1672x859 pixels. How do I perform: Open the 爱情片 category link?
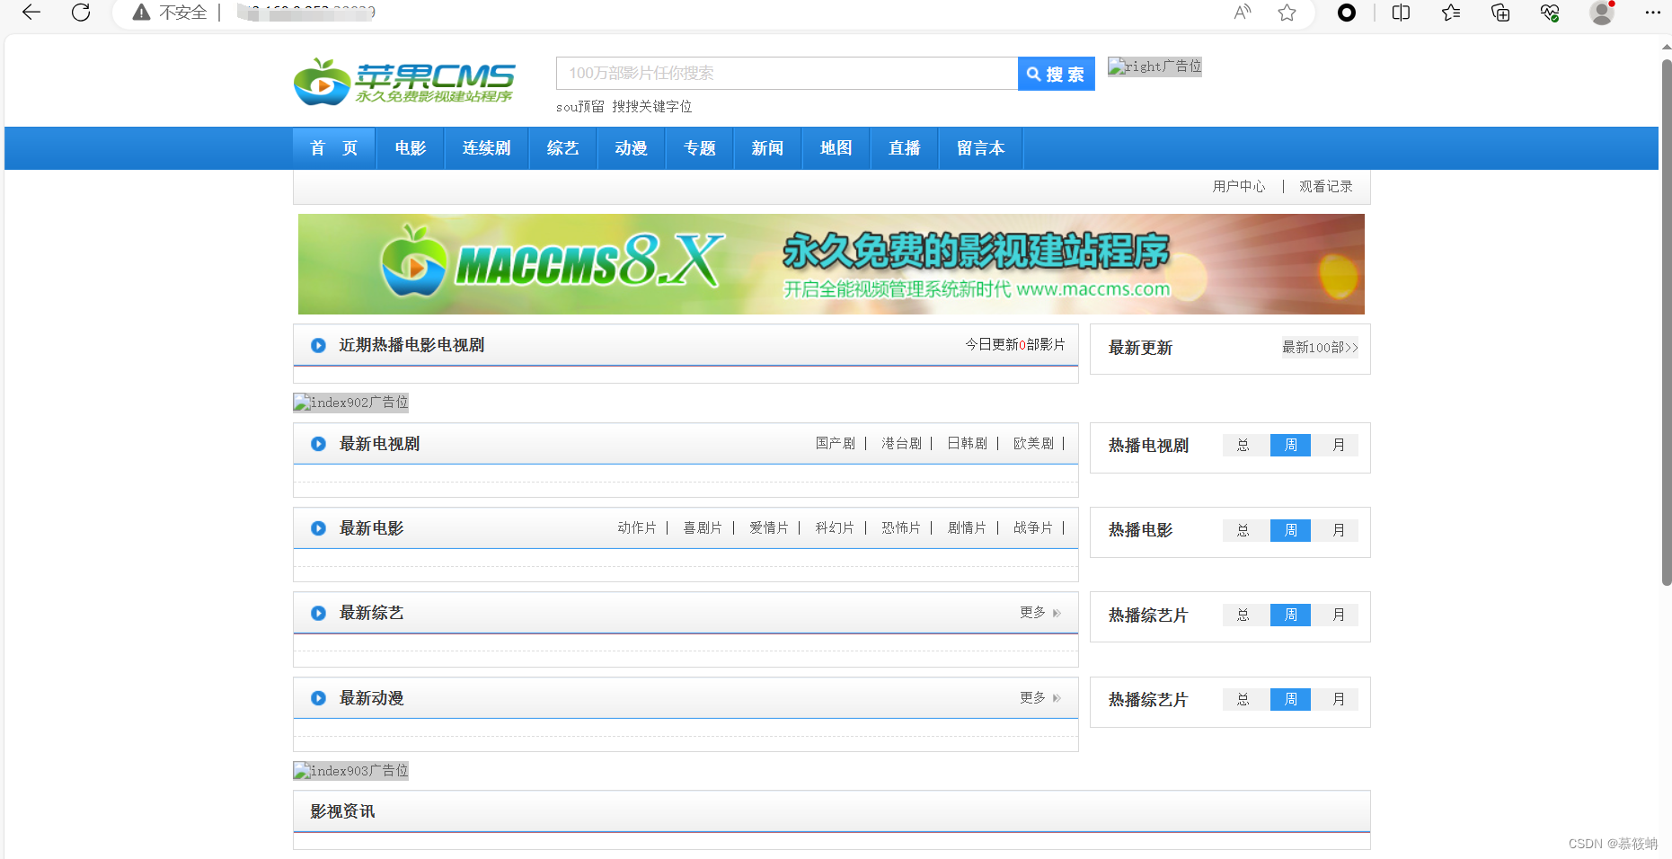pyautogui.click(x=769, y=528)
